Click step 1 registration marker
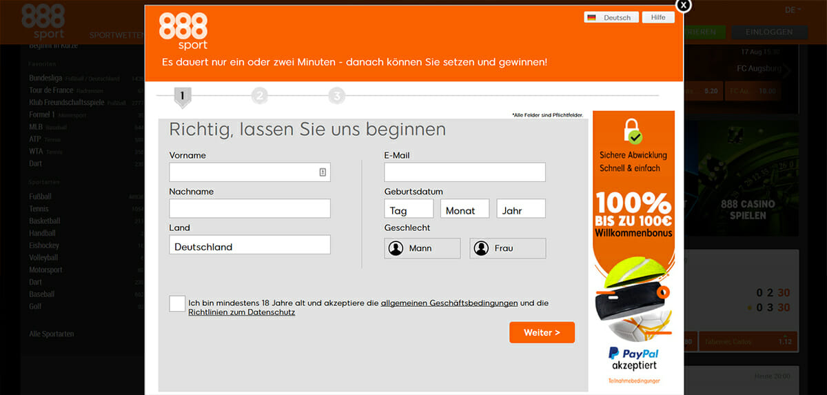827x395 pixels. click(x=183, y=97)
